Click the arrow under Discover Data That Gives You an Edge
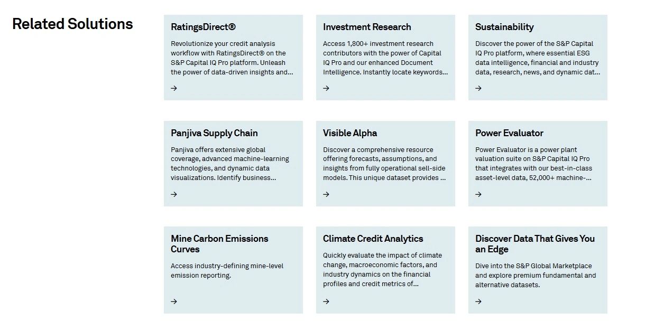655x331 pixels. 478,301
